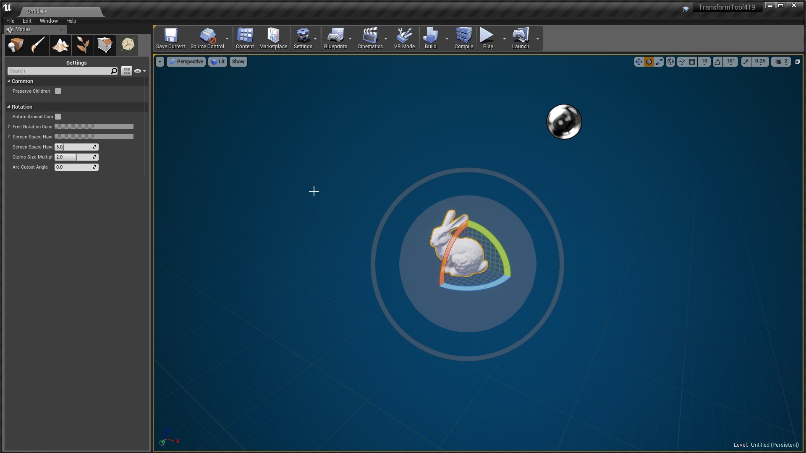The image size is (806, 453).
Task: Open the viewport options dropdown arrow
Action: [x=160, y=62]
